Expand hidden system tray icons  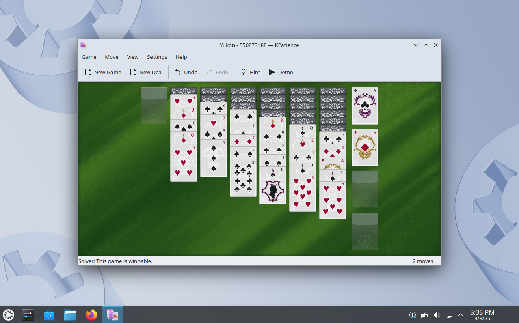coord(461,315)
